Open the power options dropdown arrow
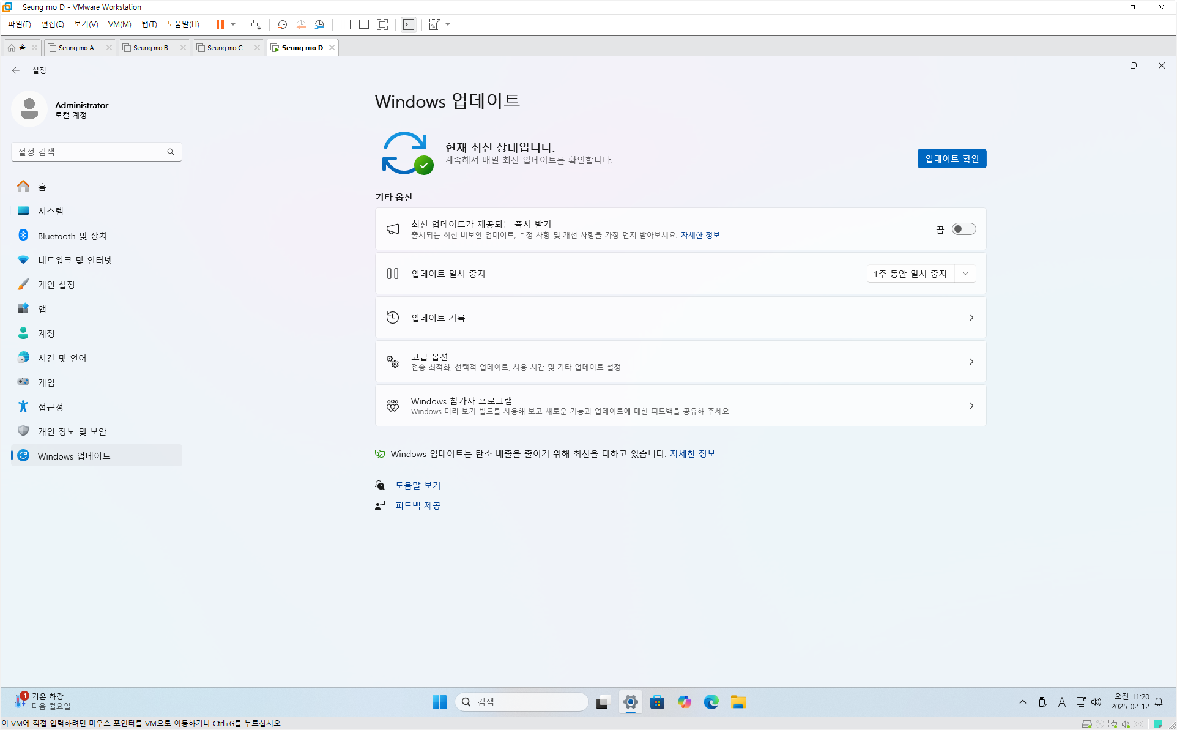The image size is (1177, 730). 233,24
